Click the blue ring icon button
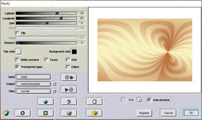This screenshot has width=202, height=120. (23, 113)
